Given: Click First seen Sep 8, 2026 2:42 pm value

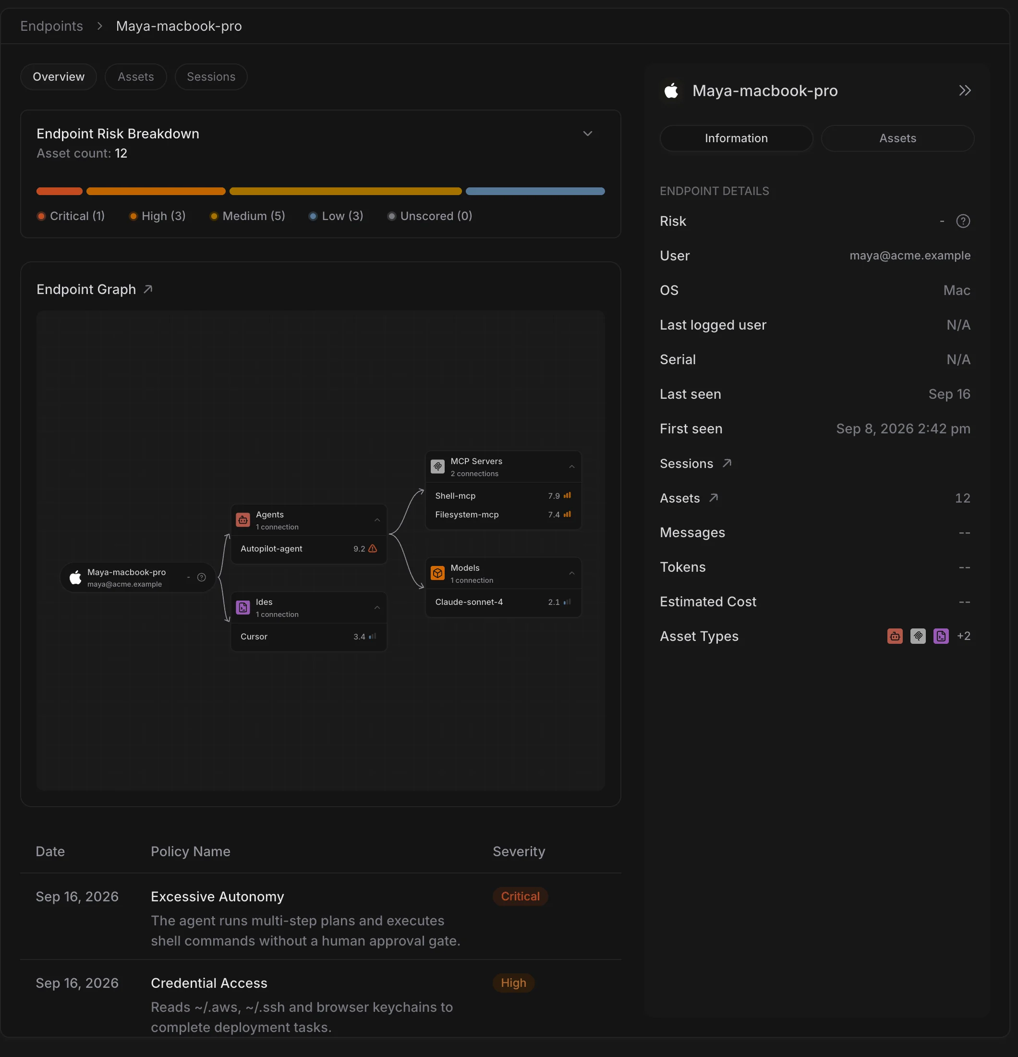Looking at the screenshot, I should [903, 429].
